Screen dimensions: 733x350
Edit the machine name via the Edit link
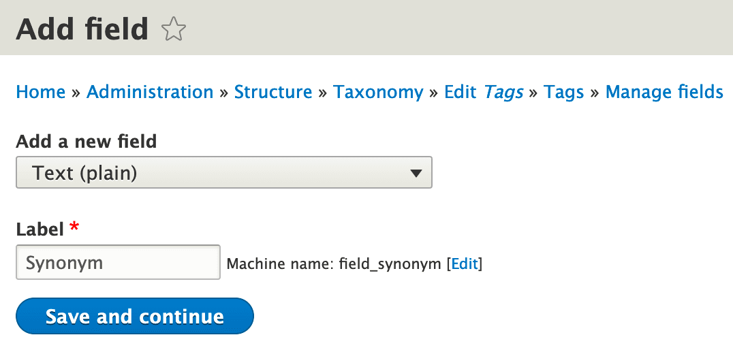465,264
